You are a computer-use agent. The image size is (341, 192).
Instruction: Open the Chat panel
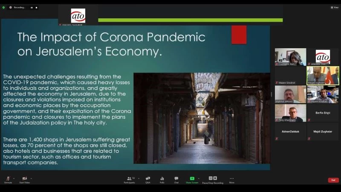click(176, 179)
